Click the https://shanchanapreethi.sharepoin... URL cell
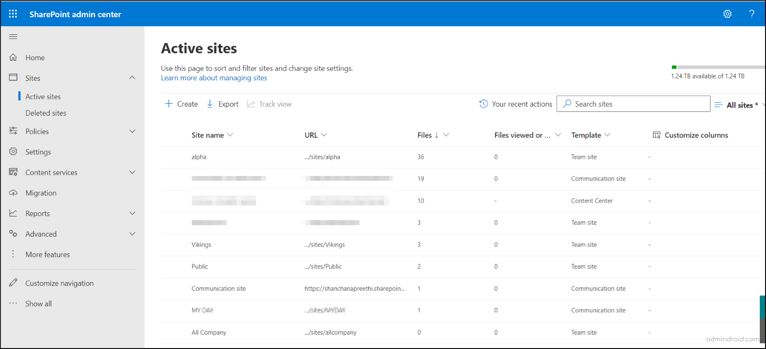Image resolution: width=766 pixels, height=349 pixels. point(355,289)
